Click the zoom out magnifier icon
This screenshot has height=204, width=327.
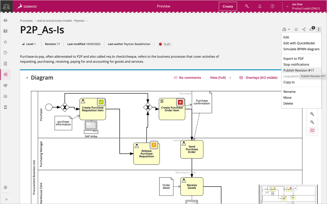pyautogui.click(x=312, y=122)
